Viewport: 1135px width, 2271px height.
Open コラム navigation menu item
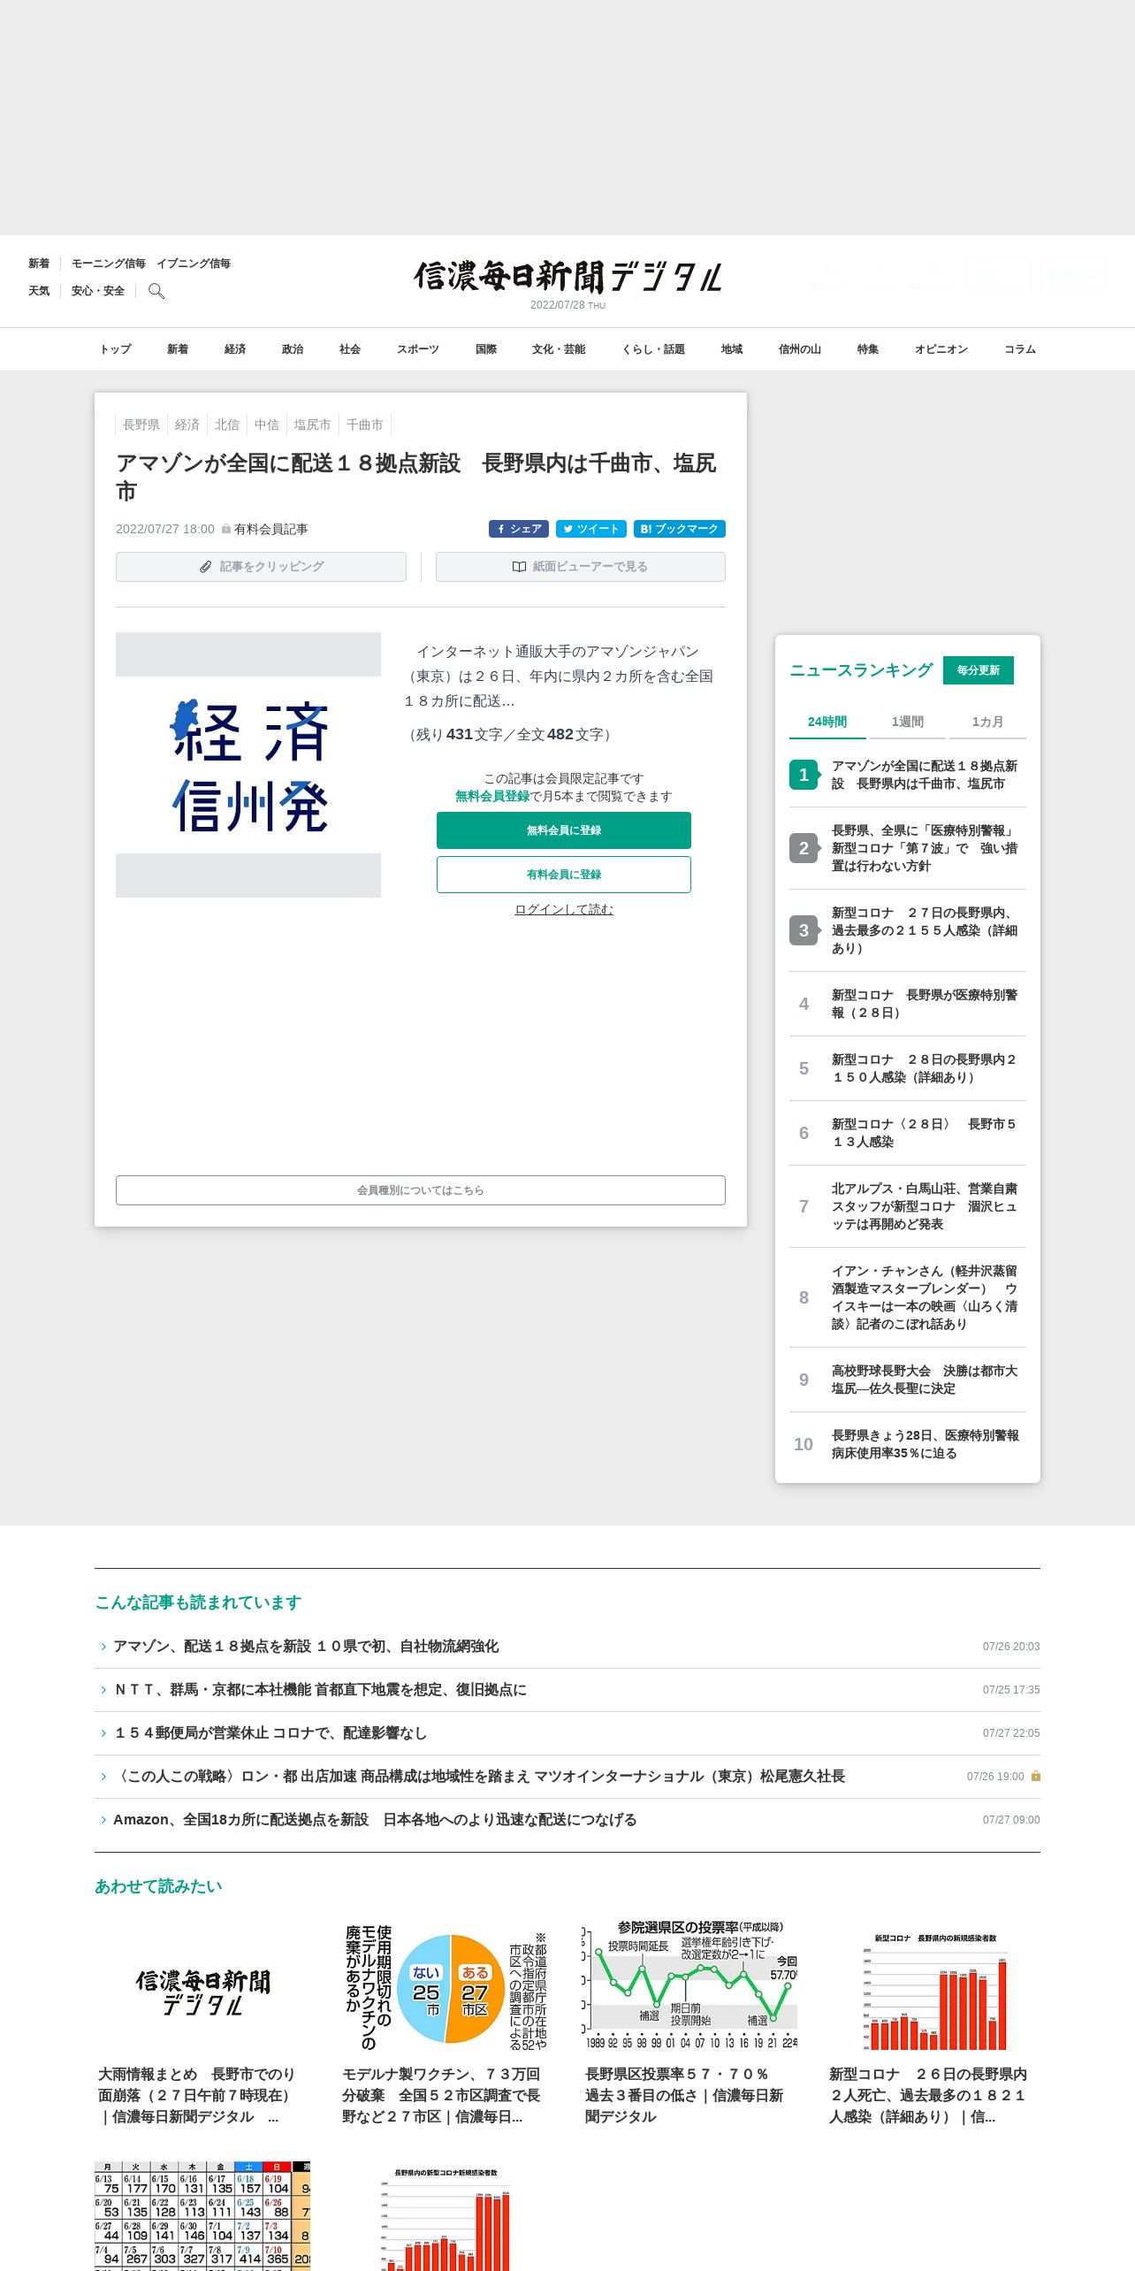tap(1020, 349)
